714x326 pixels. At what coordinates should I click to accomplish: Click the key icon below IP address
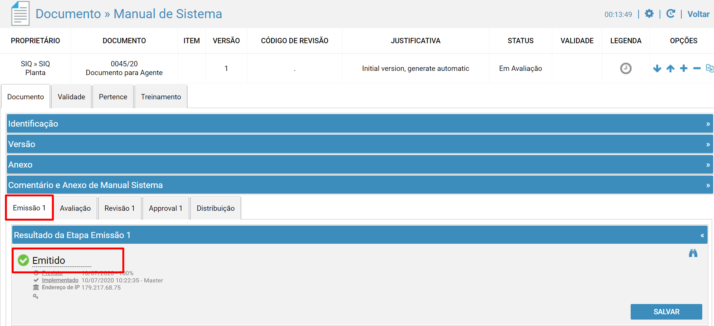click(x=36, y=296)
